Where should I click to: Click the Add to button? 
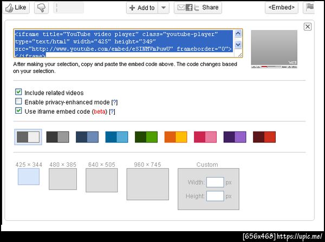(142, 8)
